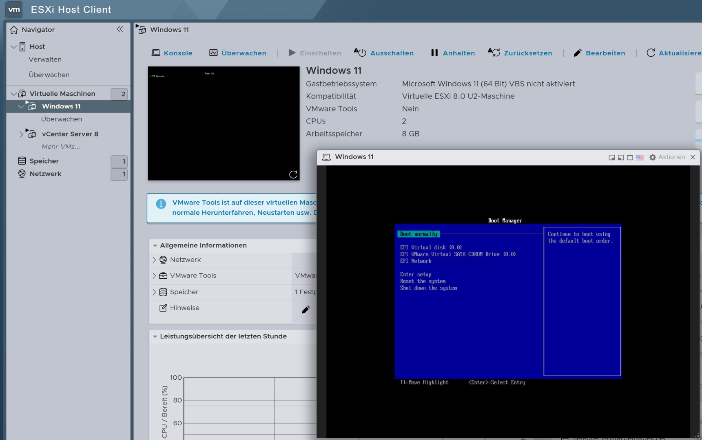
Task: Click the Aktualisieren refresh icon
Action: [651, 53]
